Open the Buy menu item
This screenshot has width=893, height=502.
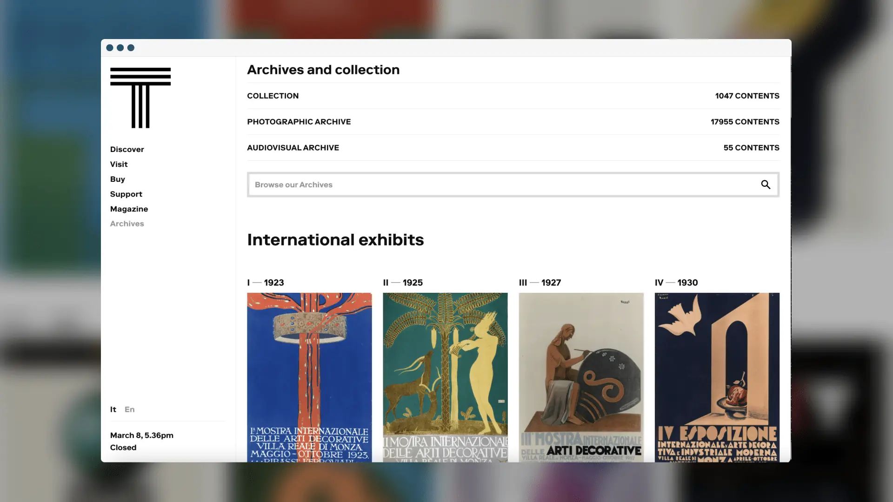coord(118,179)
